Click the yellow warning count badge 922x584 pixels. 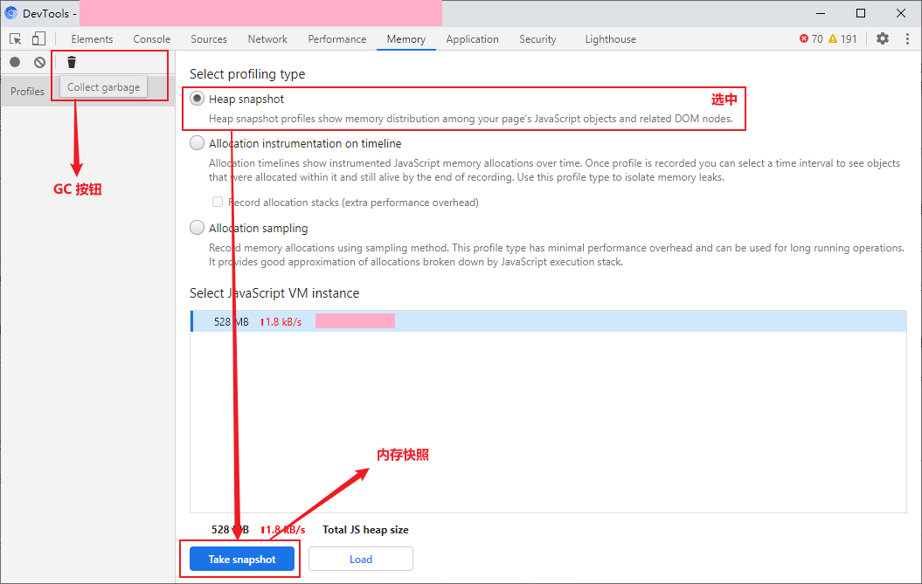tap(842, 39)
